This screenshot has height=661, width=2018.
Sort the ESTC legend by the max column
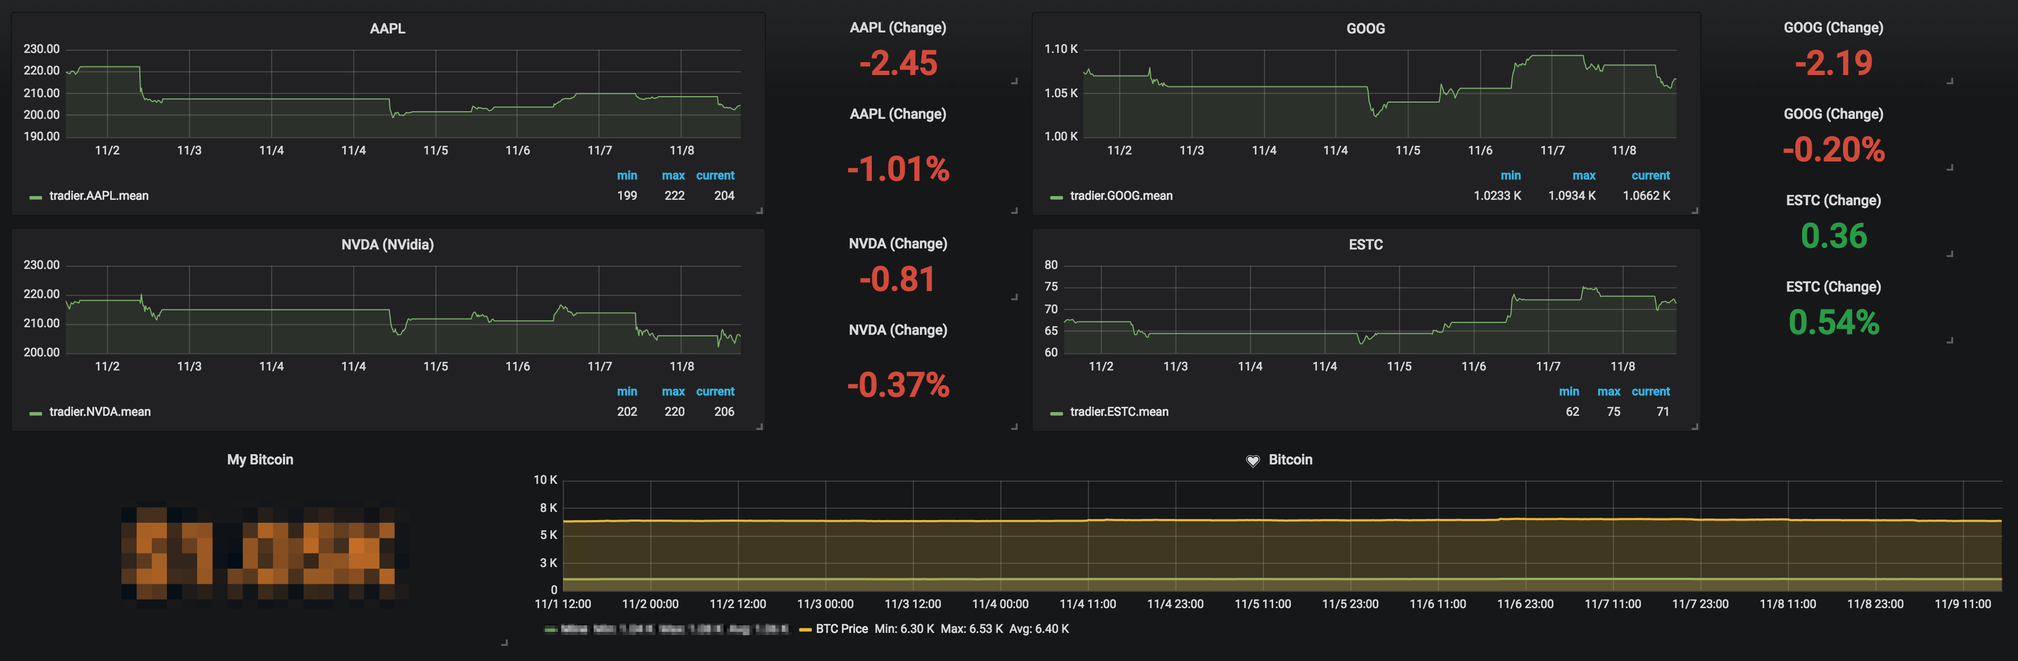click(x=1608, y=392)
